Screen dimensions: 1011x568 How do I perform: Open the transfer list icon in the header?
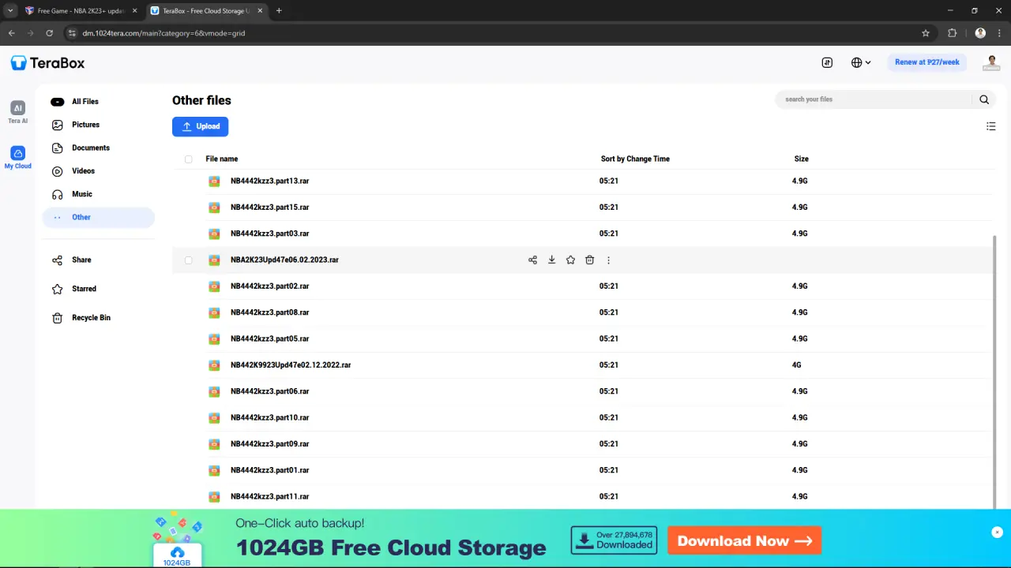[827, 62]
